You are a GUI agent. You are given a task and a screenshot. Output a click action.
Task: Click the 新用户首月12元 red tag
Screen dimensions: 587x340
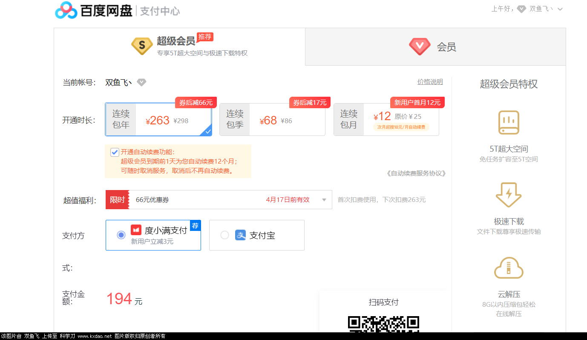(x=417, y=103)
